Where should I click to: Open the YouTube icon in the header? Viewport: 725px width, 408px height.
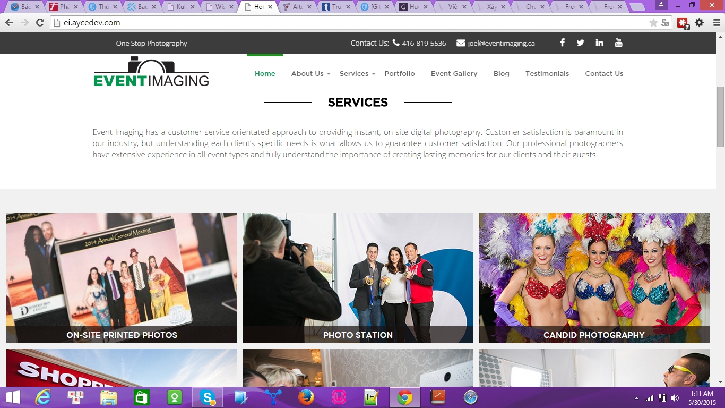point(618,42)
